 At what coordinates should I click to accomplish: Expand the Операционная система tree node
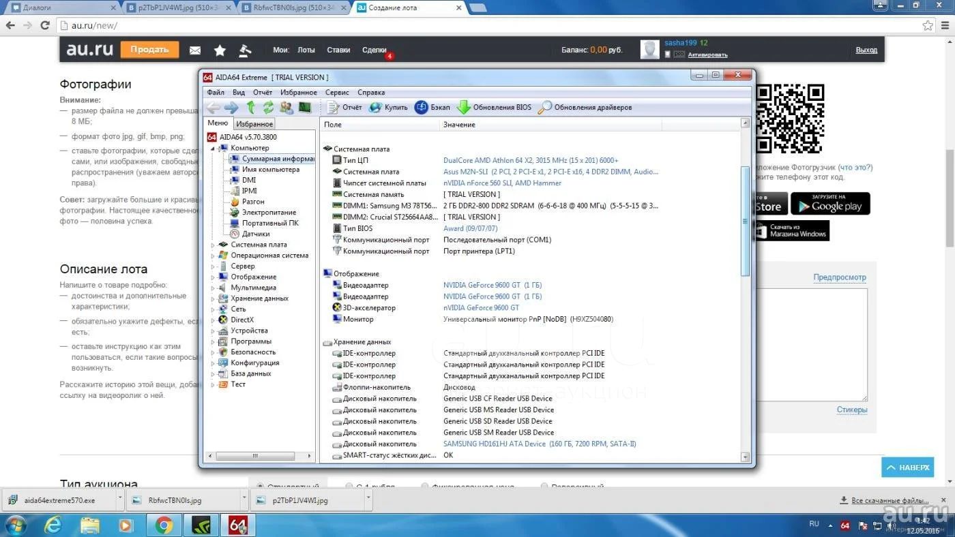coord(212,256)
